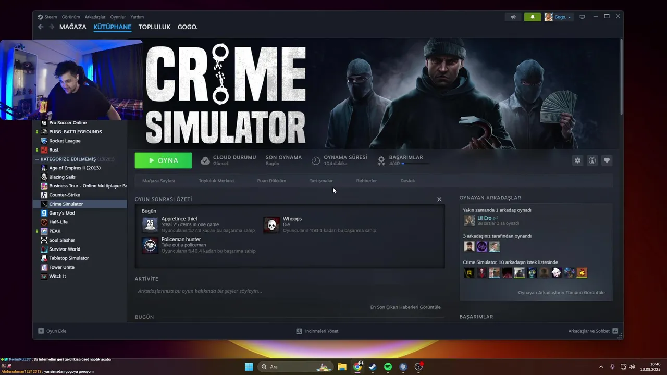Click the Oynama Süresi clock icon
This screenshot has height=375, width=667.
click(316, 160)
